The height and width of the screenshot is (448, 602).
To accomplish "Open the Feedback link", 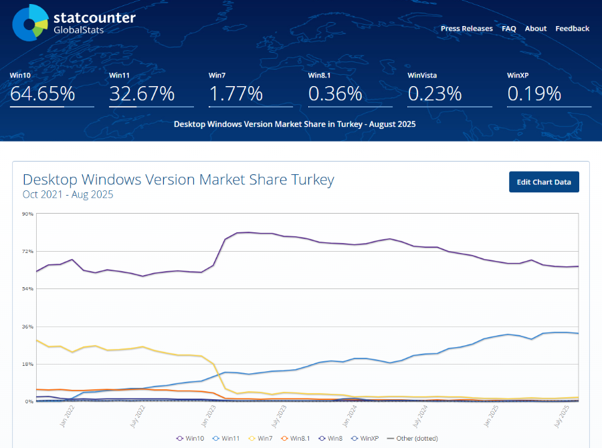I will [x=572, y=28].
